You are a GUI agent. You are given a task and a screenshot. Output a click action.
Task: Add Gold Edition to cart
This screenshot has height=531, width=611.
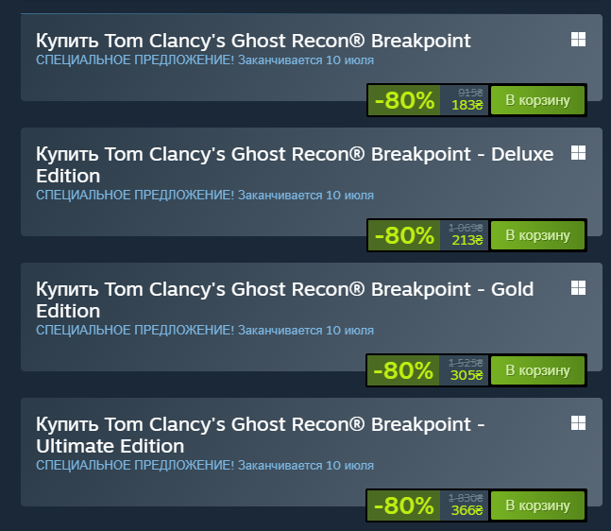[x=537, y=370]
